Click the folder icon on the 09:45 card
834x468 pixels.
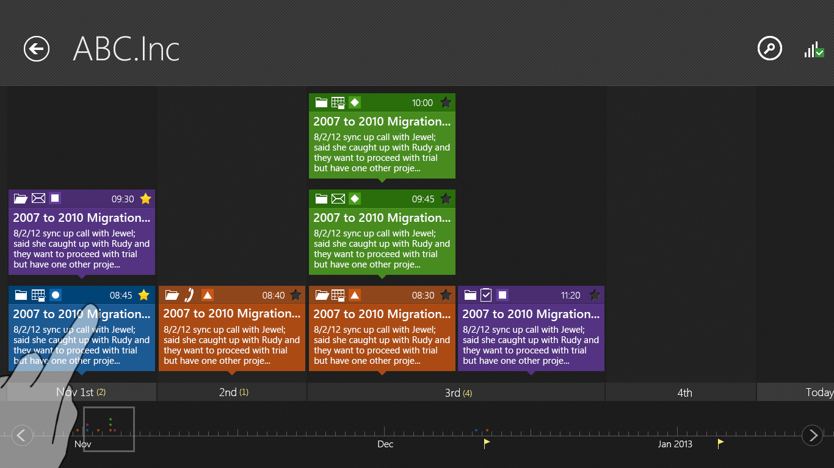point(321,199)
